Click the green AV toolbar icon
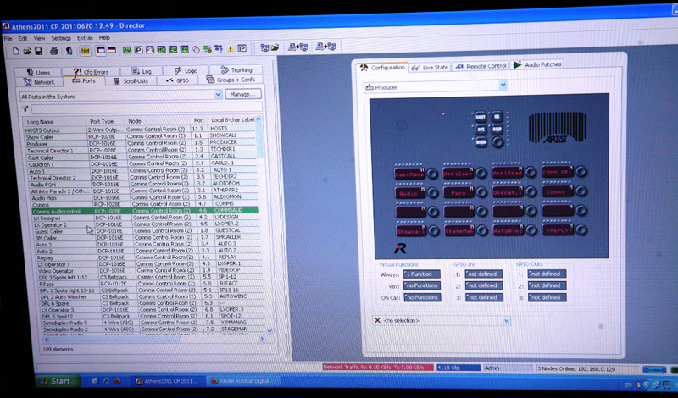Screen dimensions: 678x398 (126, 50)
